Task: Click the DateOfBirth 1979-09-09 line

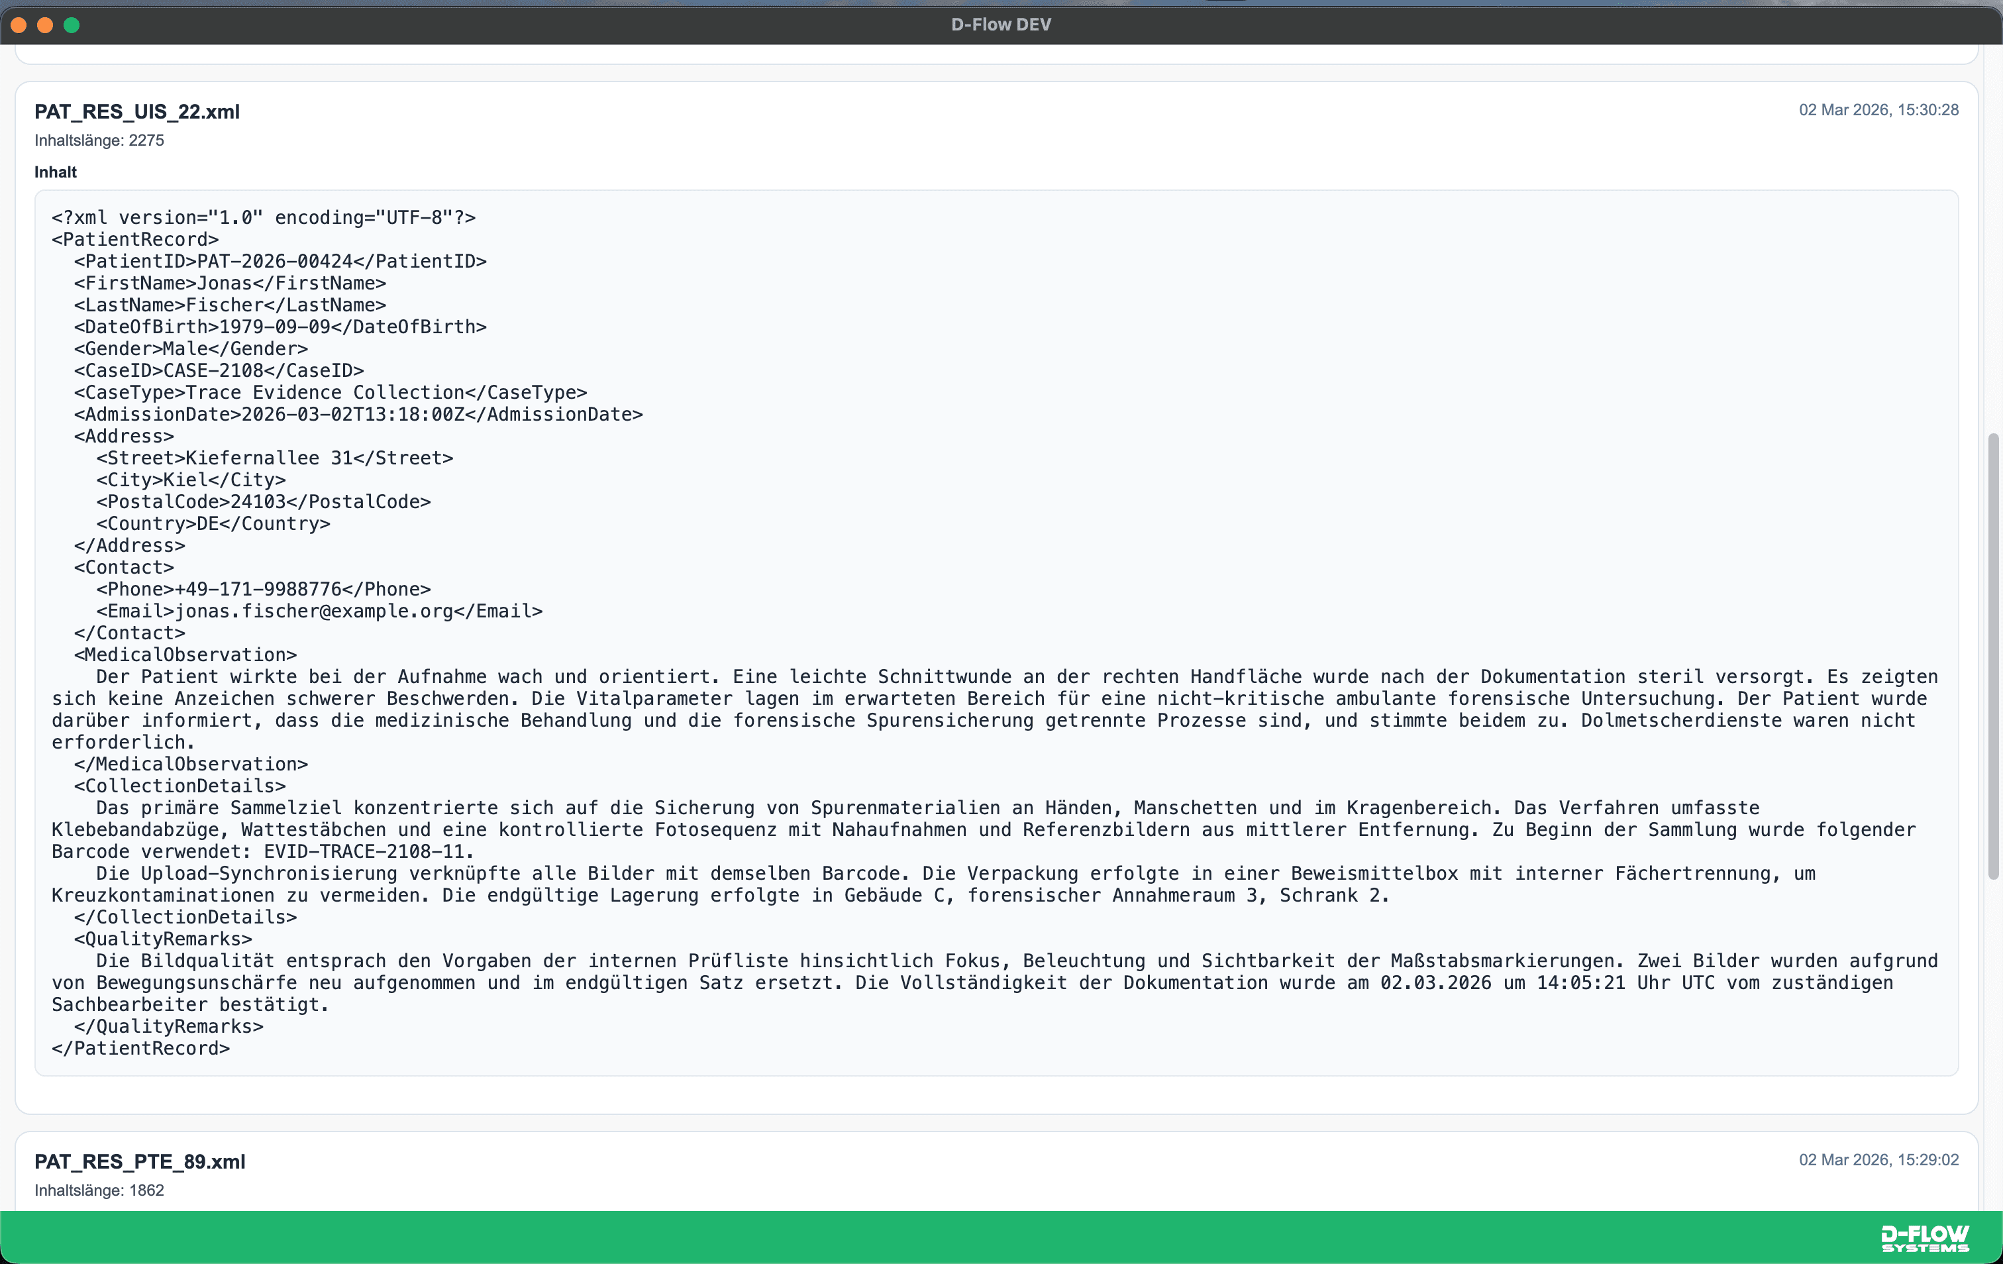Action: tap(280, 327)
